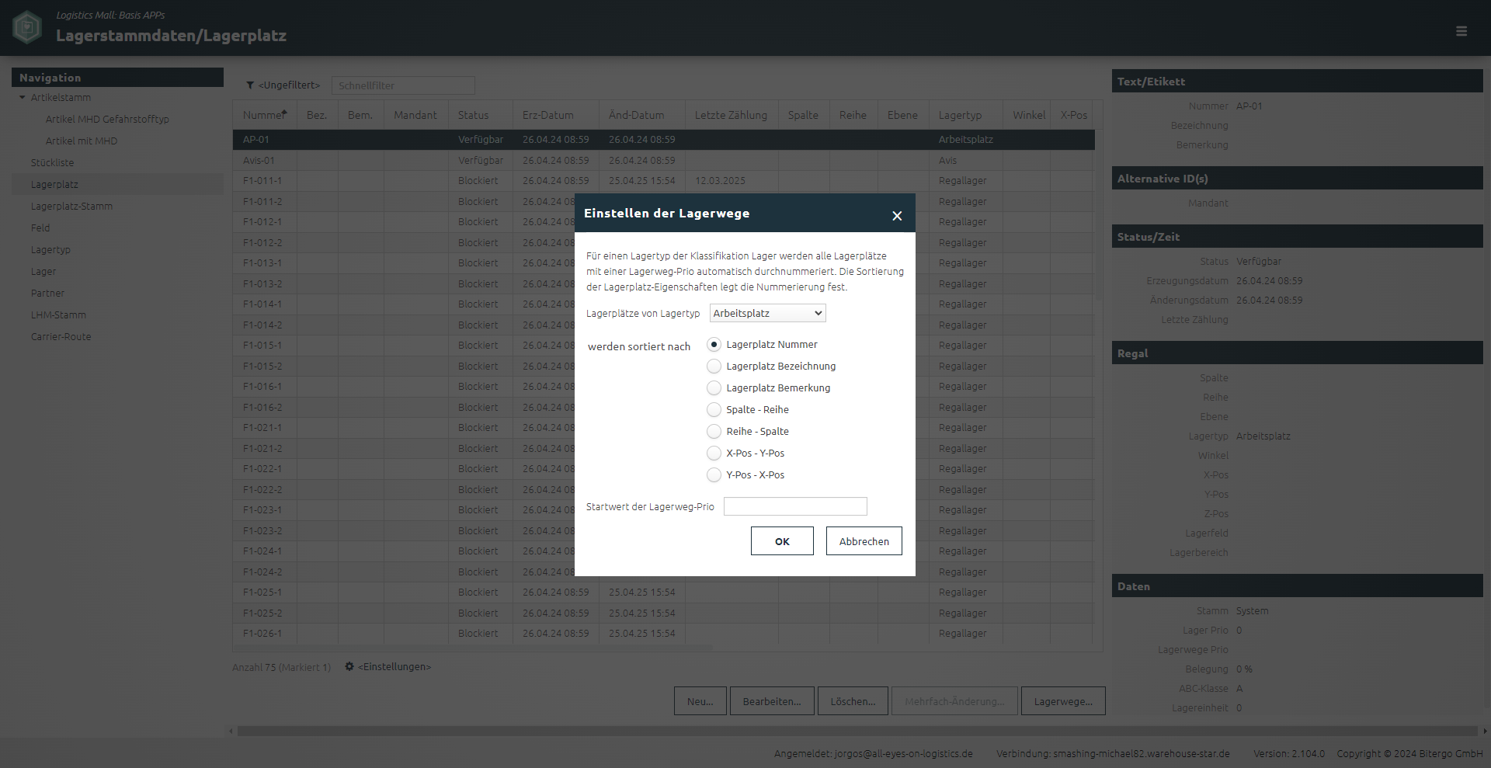Viewport: 1491px width, 768px height.
Task: Click the left arrow of horizontal scrollbar
Action: [x=231, y=731]
